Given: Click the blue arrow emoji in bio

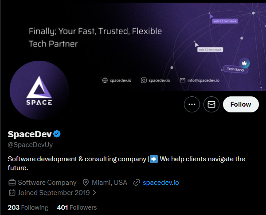Looking at the screenshot, I should click(154, 159).
